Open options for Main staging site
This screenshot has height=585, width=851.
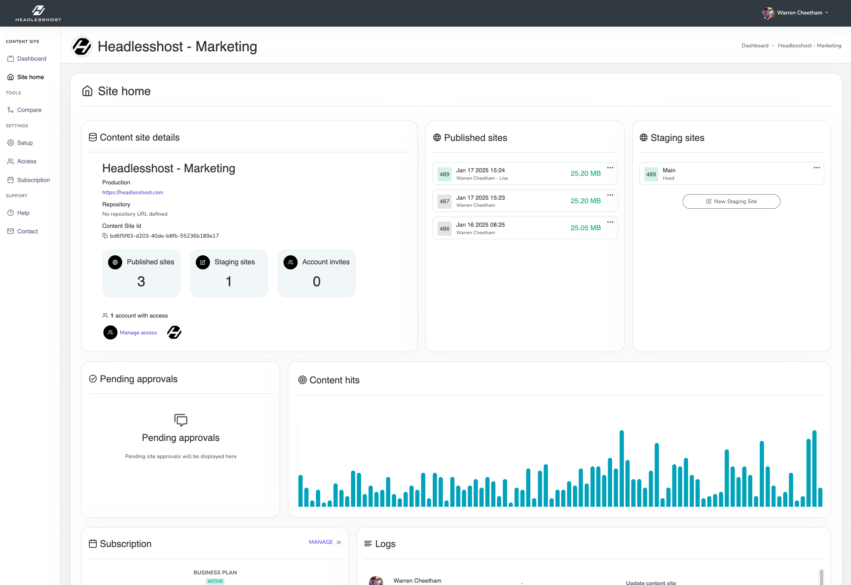817,168
